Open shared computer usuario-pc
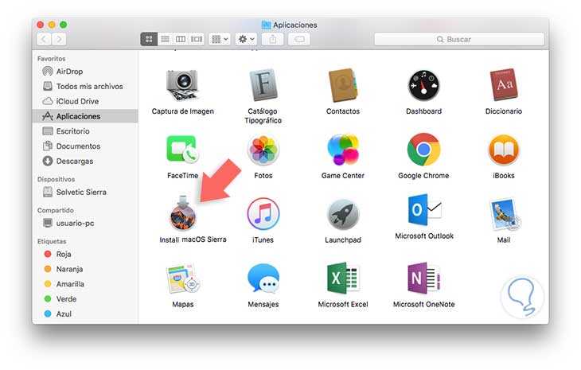 coord(85,223)
